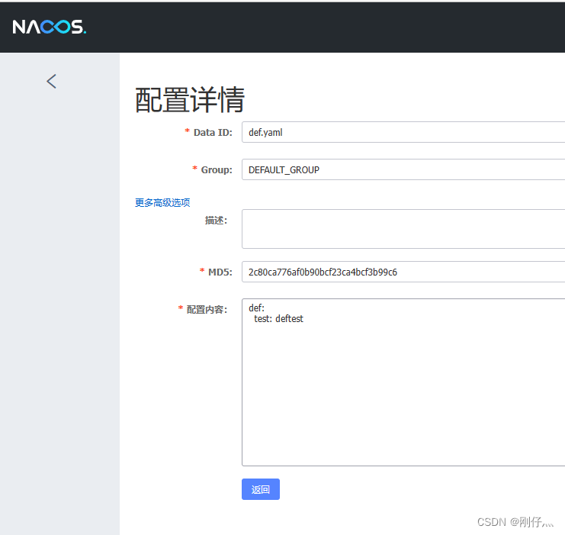The height and width of the screenshot is (535, 565).
Task: Click the 描述 description text area
Action: pyautogui.click(x=403, y=229)
